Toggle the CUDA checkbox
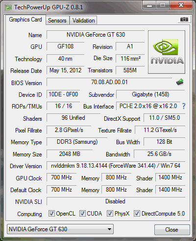The width and height of the screenshot is (196, 241). 82,213
